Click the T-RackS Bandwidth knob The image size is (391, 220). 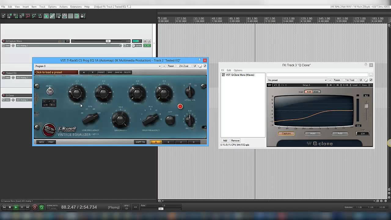(x=120, y=119)
